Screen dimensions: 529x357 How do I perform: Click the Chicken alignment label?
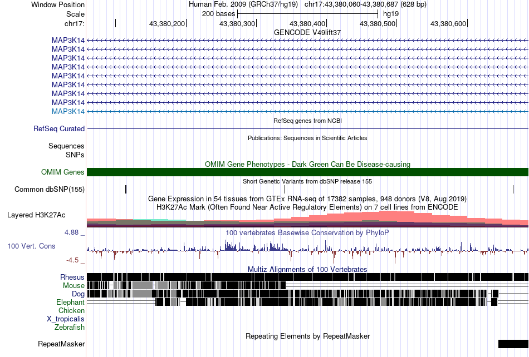click(x=71, y=310)
